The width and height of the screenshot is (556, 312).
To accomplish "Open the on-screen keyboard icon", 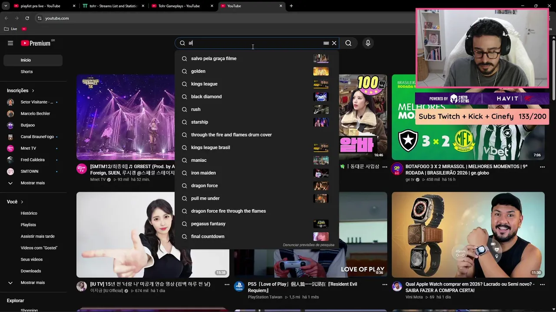I will tap(326, 43).
